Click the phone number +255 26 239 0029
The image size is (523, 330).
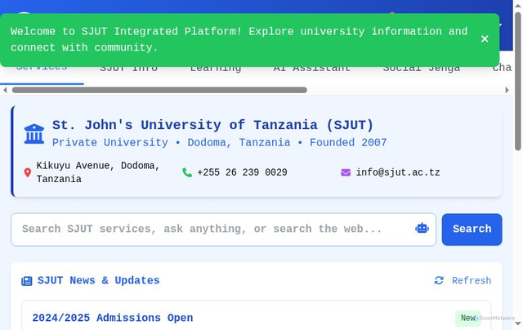coord(242,172)
